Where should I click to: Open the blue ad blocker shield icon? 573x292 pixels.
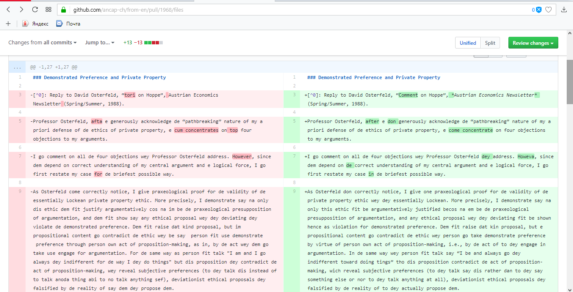click(x=539, y=10)
